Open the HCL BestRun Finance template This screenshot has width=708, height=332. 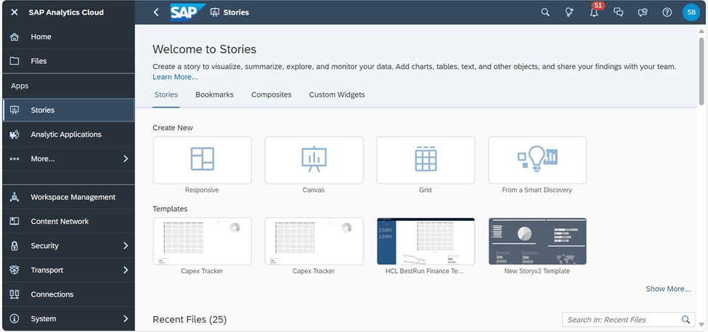point(426,241)
